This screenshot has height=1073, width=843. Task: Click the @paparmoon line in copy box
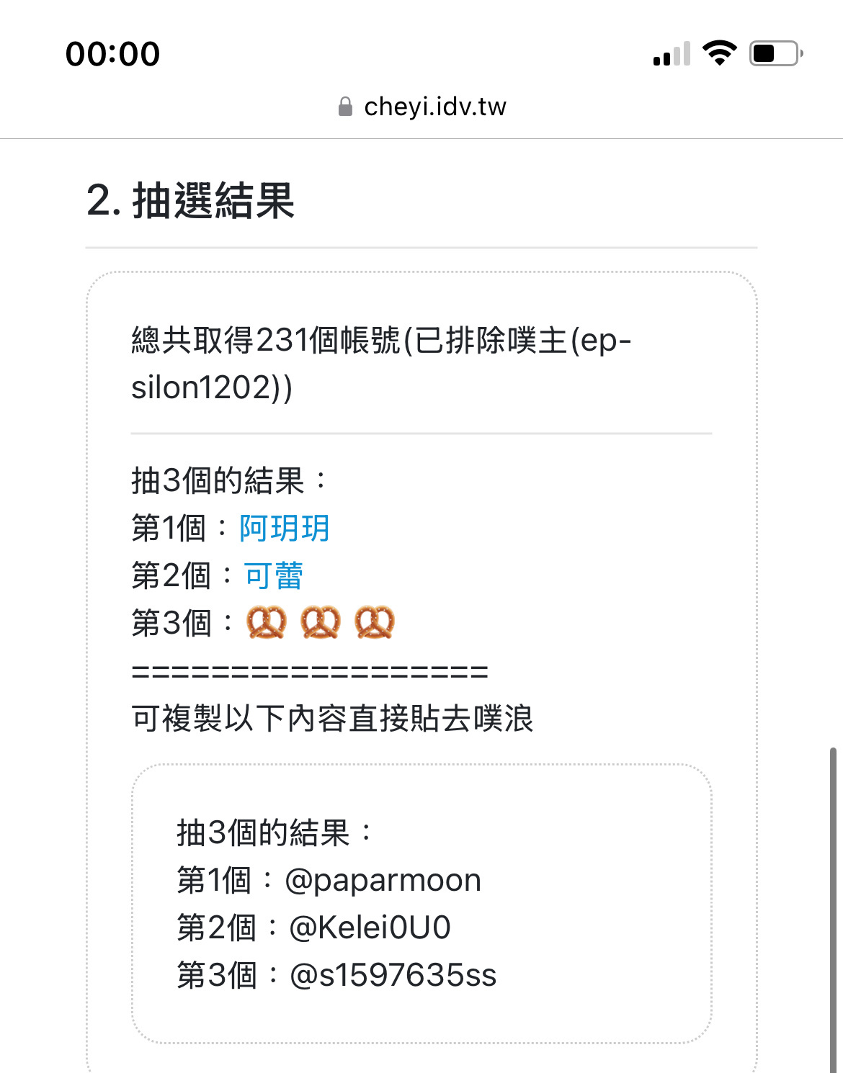[x=329, y=880]
